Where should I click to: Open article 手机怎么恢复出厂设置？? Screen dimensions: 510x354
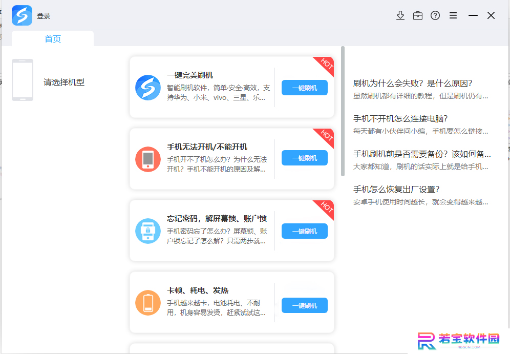point(396,190)
